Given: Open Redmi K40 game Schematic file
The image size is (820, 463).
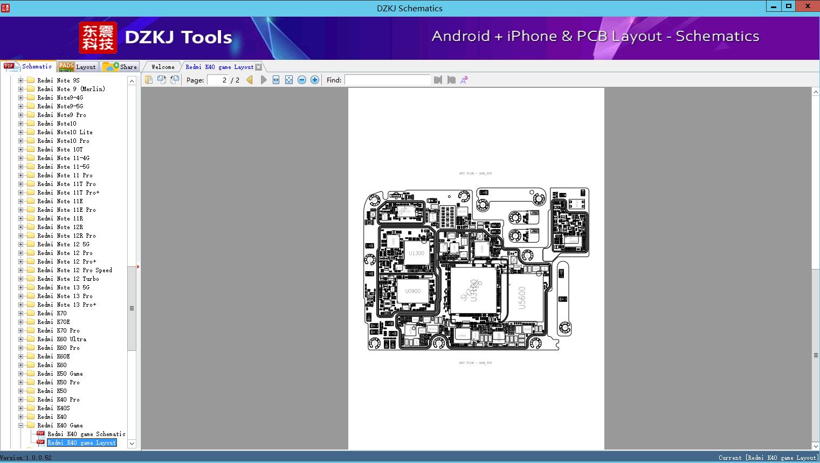Looking at the screenshot, I should click(86, 434).
